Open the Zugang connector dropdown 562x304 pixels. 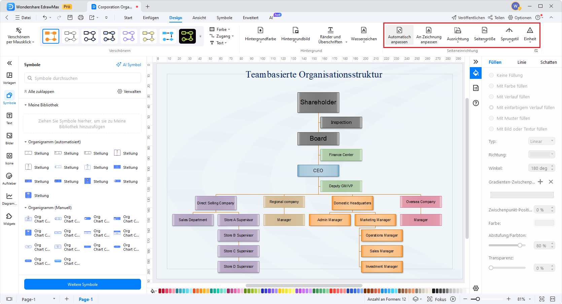[222, 36]
